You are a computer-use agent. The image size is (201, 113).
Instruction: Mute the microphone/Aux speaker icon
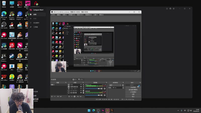pyautogui.click(x=102, y=89)
